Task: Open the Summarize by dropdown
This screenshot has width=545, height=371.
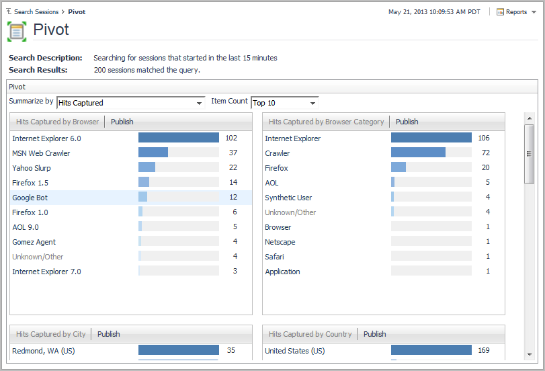Action: point(200,104)
